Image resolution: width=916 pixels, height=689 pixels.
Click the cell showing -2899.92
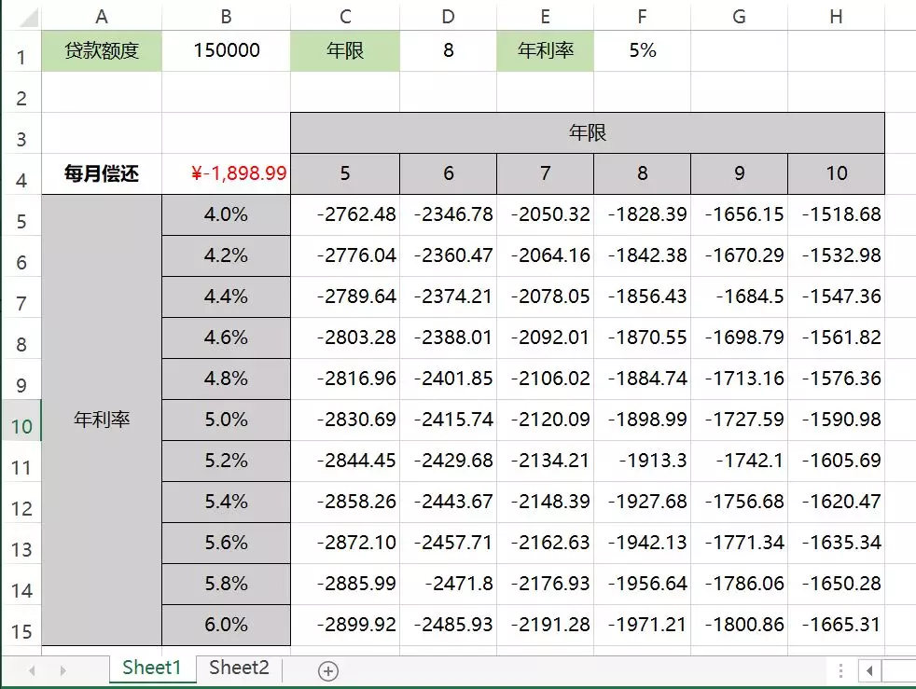(x=345, y=626)
